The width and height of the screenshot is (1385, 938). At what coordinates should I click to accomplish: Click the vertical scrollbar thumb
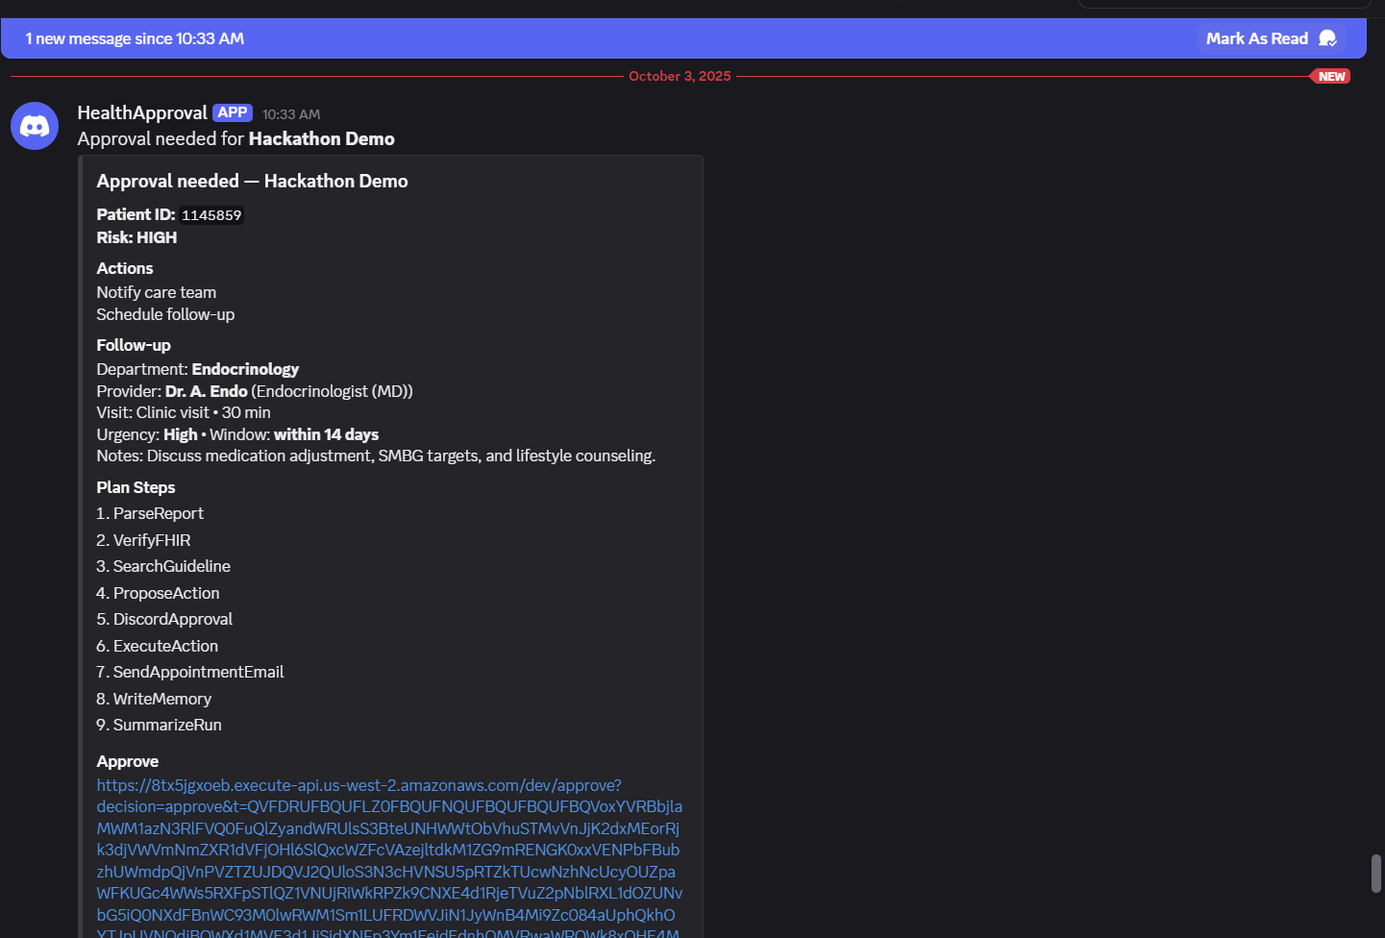click(1376, 874)
